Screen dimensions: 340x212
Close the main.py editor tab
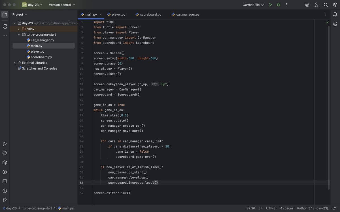(x=101, y=14)
